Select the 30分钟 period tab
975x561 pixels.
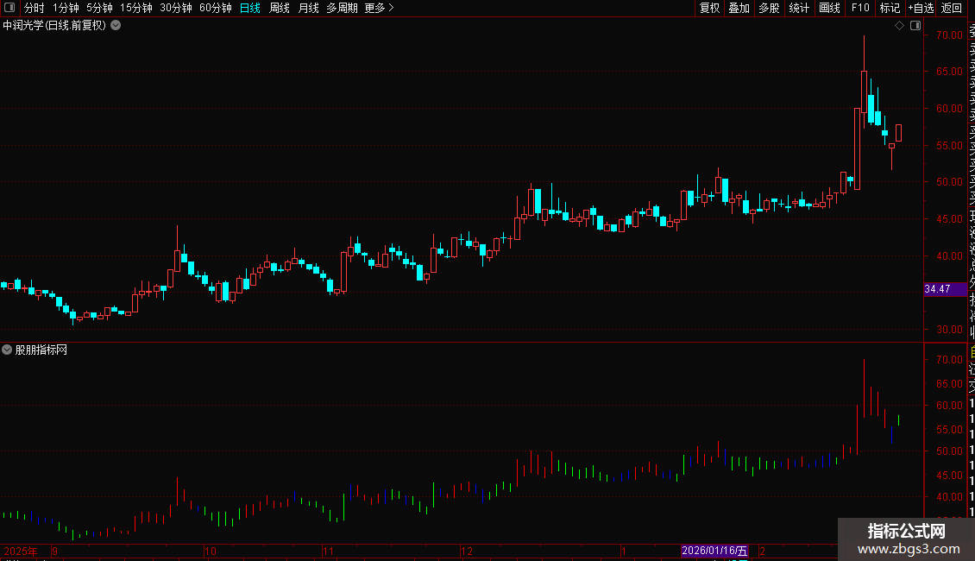175,8
